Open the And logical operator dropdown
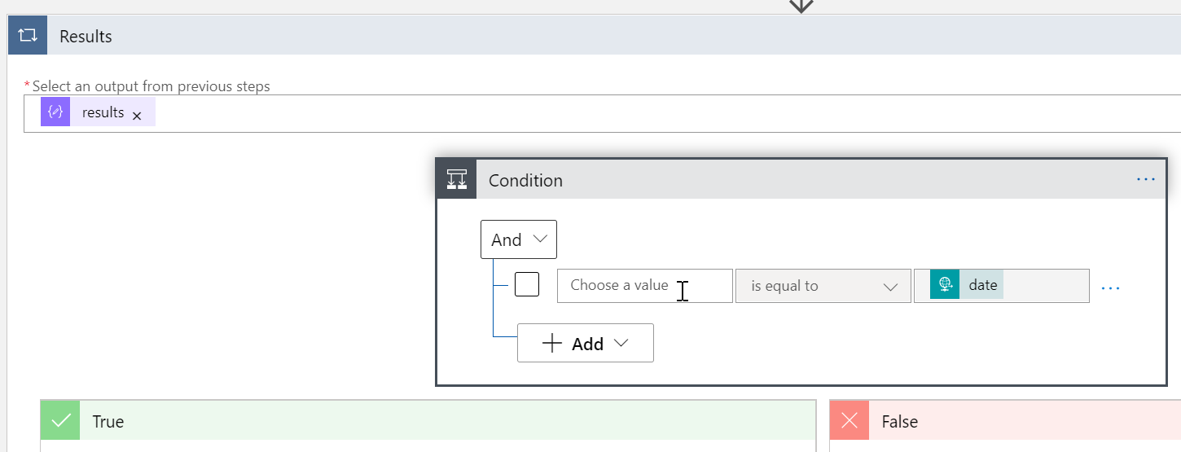The height and width of the screenshot is (452, 1181). tap(519, 239)
